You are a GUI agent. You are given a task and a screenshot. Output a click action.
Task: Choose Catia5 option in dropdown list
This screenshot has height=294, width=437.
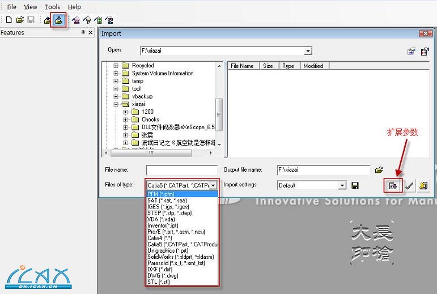(x=182, y=244)
